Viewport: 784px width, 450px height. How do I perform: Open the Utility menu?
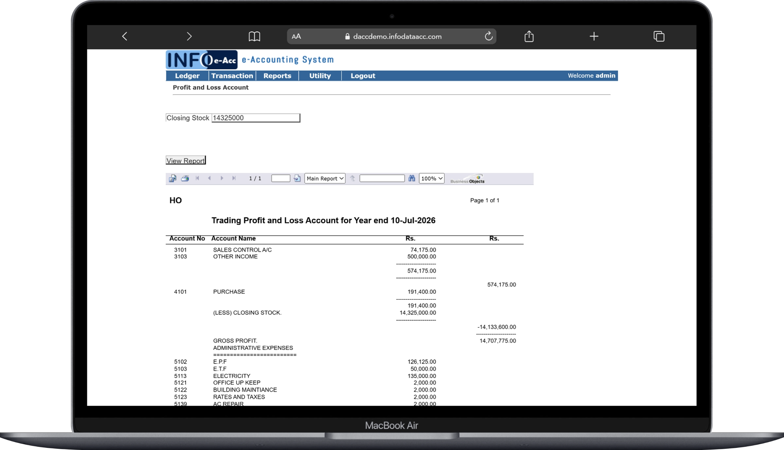coord(320,76)
